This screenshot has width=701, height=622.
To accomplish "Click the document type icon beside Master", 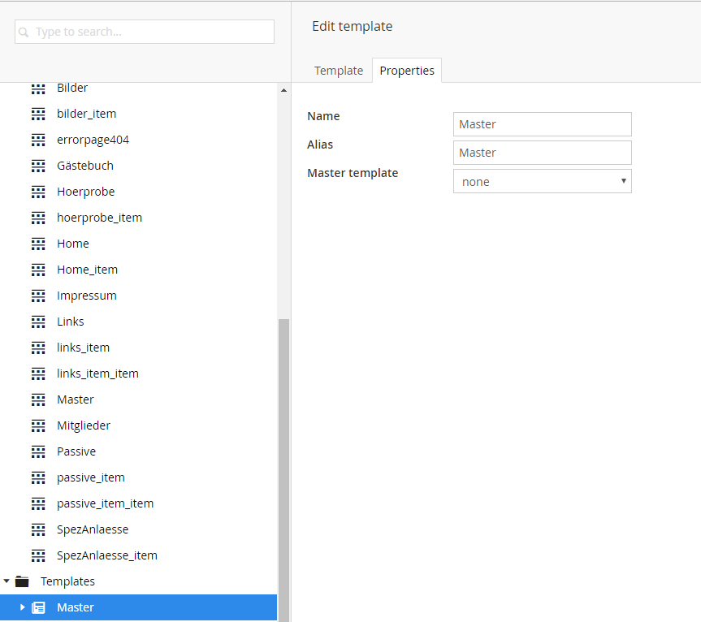I will tap(38, 400).
